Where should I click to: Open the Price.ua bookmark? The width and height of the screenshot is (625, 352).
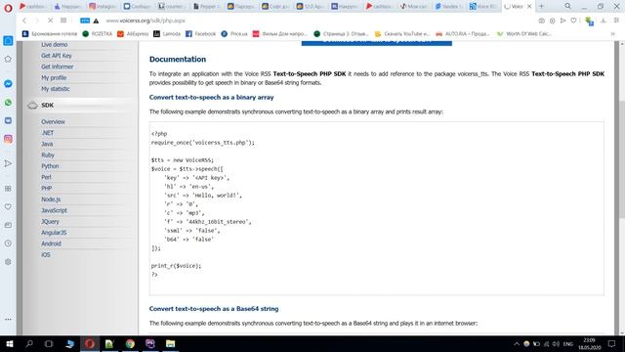point(234,34)
